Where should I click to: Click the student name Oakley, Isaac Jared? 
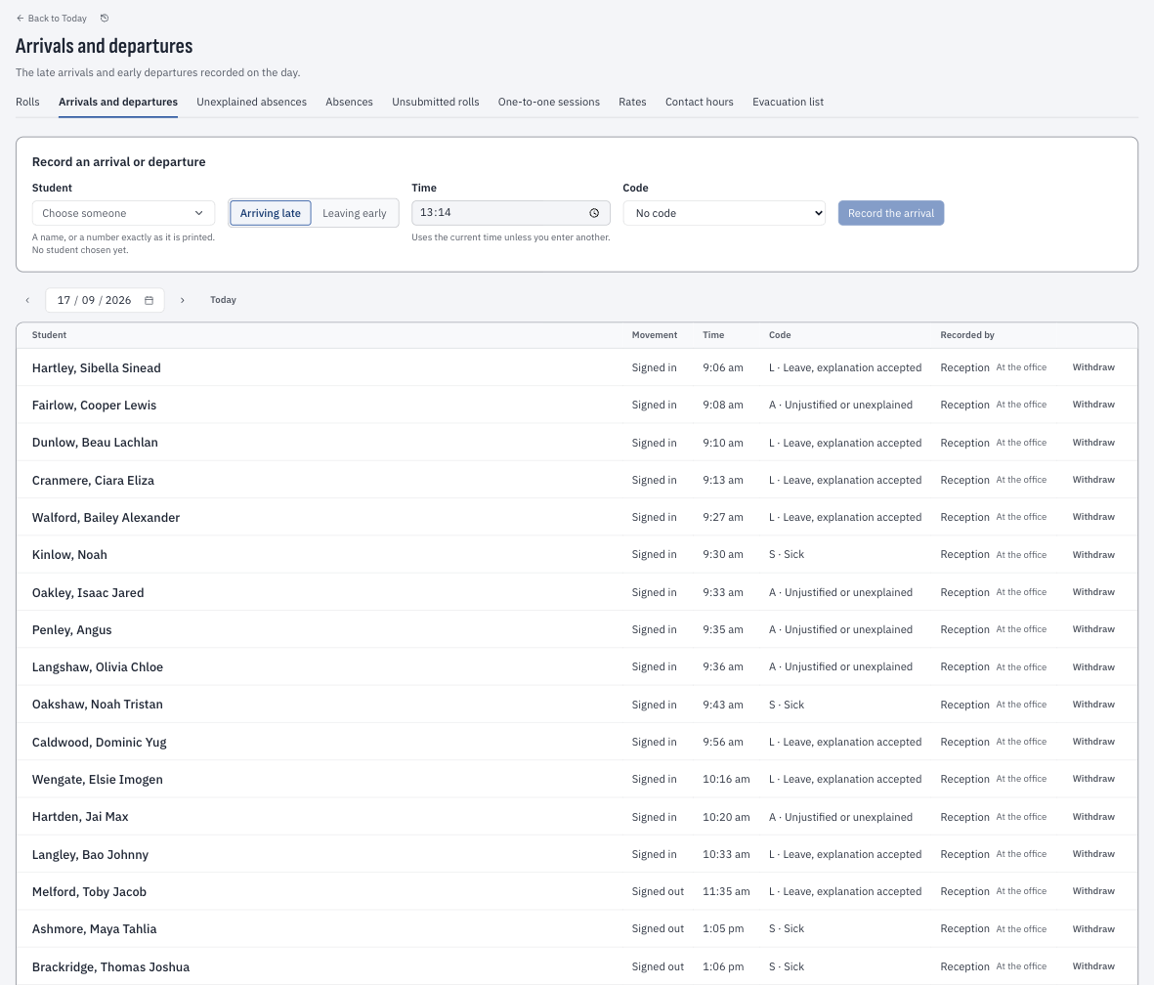88,592
